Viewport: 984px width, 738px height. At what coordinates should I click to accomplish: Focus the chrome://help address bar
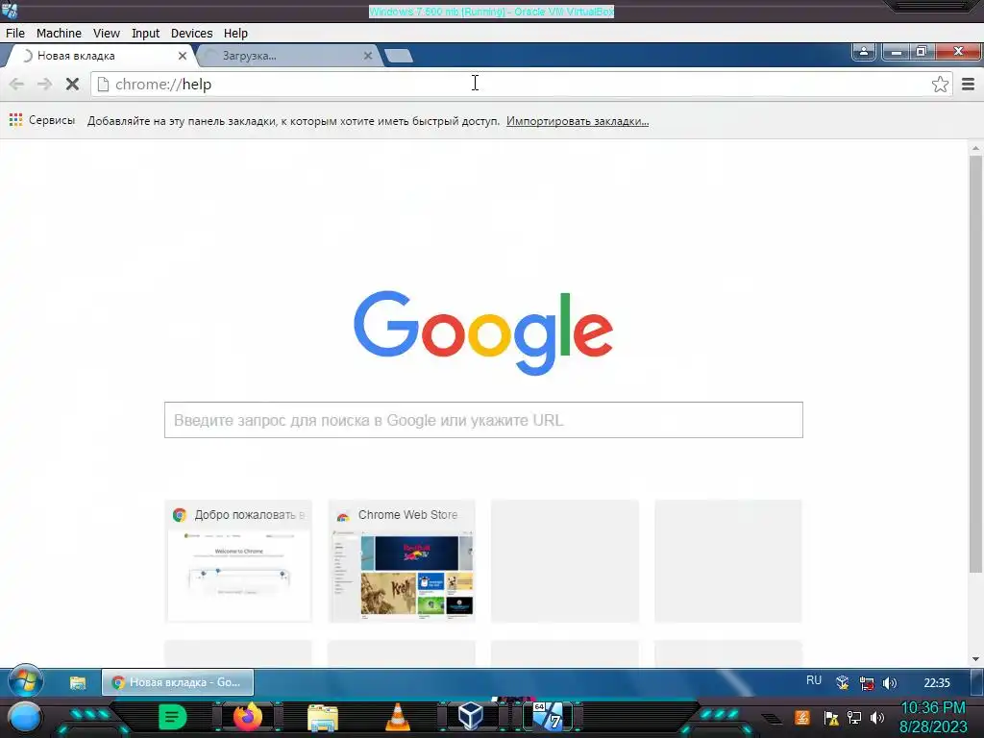pyautogui.click(x=521, y=85)
